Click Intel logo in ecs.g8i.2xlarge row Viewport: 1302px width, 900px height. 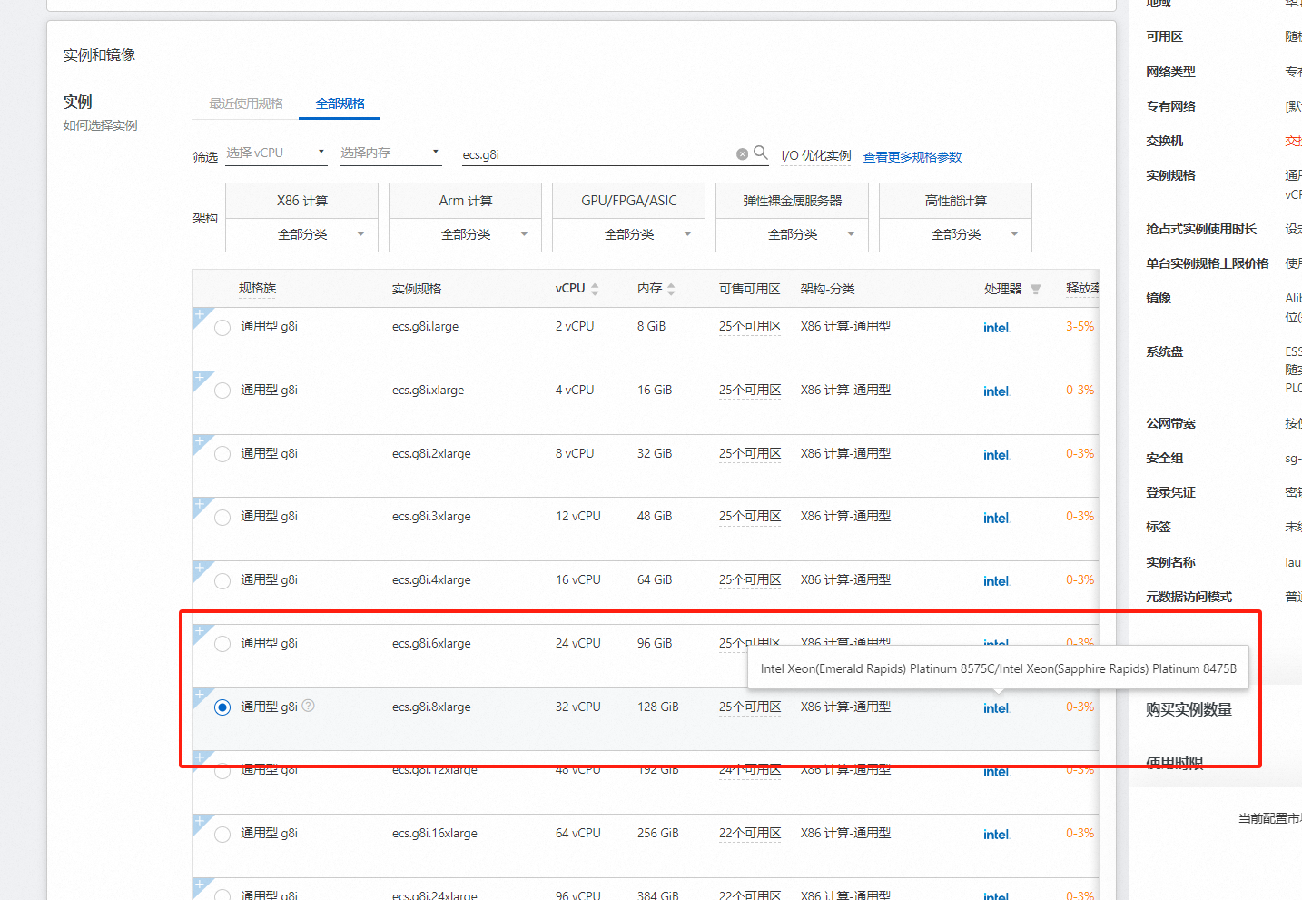[x=996, y=455]
